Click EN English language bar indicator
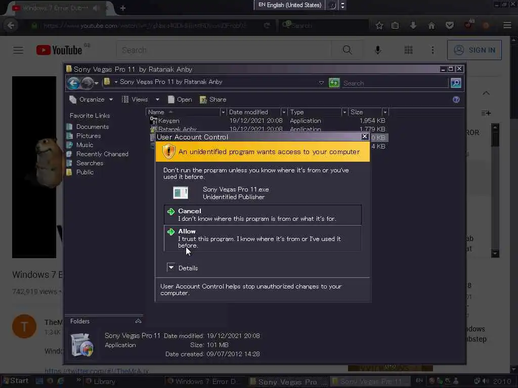Viewport: 518px width, 388px height. tap(290, 5)
